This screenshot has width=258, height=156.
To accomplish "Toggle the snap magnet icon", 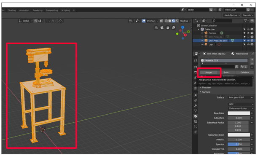I will 36,21.
